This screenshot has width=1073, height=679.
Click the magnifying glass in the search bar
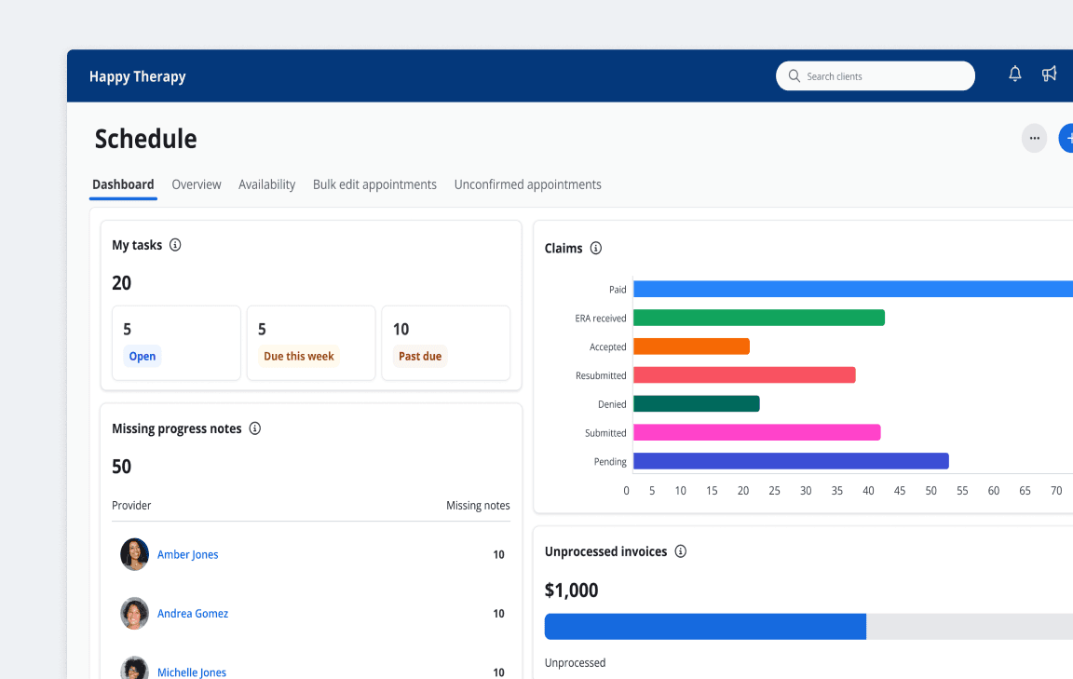click(794, 75)
